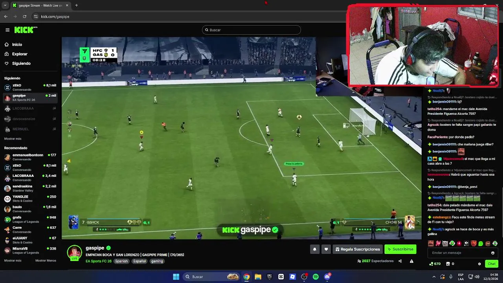Open CapCut from taskbar
Screen dimensions: 503x283
pyautogui.click(x=281, y=277)
